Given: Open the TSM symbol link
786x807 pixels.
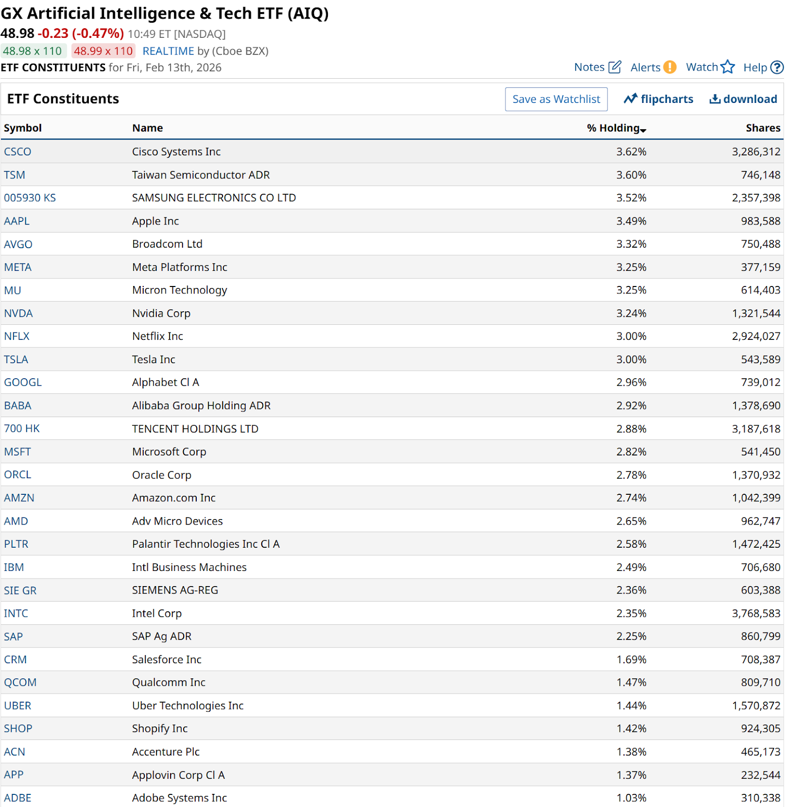Looking at the screenshot, I should pyautogui.click(x=15, y=175).
